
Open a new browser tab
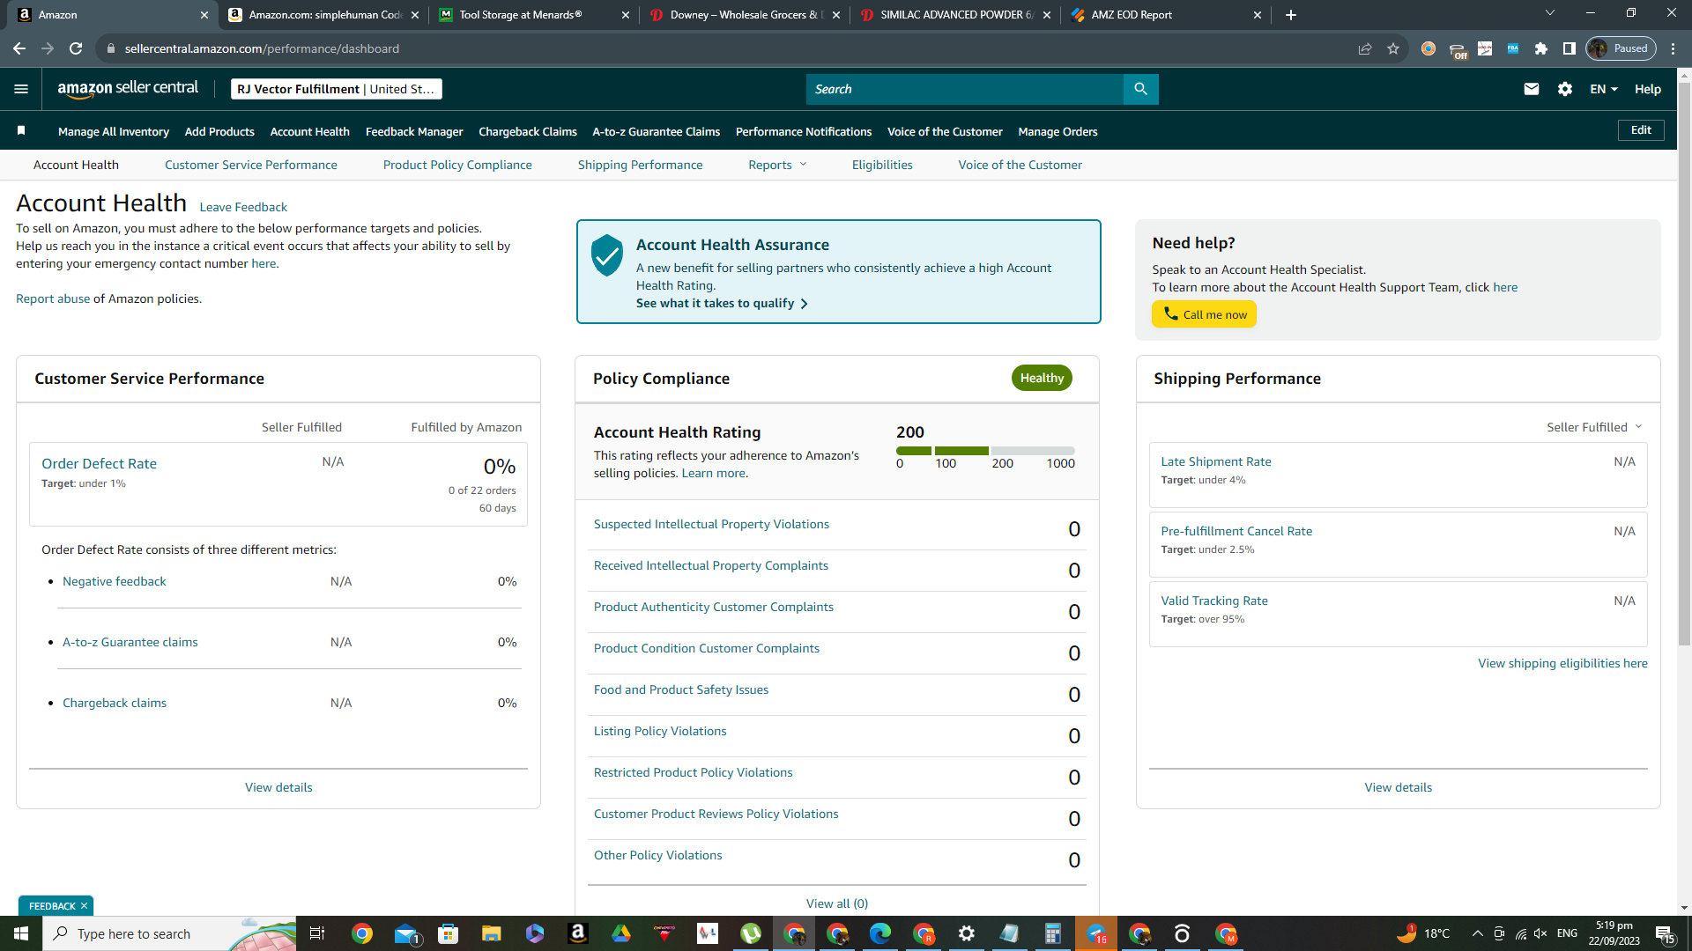tap(1291, 15)
